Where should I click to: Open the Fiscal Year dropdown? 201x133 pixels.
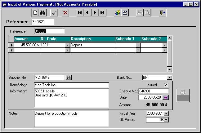click(x=166, y=114)
